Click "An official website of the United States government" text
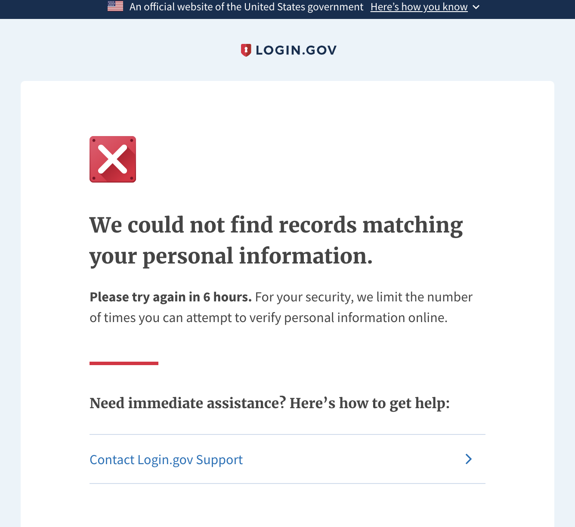Screen dimensions: 575x527 (246, 7)
